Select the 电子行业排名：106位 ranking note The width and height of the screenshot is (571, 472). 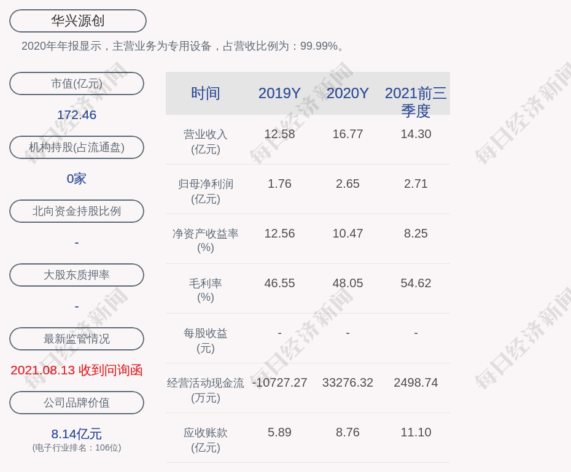coord(77,447)
